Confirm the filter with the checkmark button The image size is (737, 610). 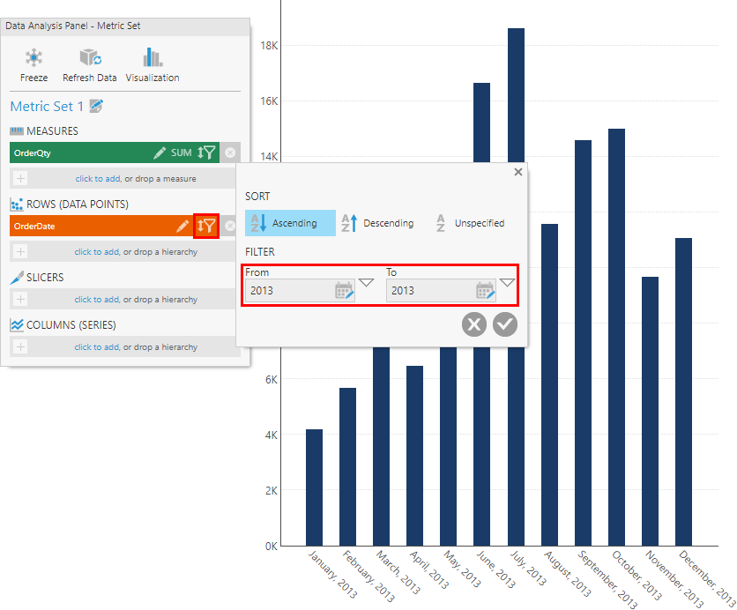click(x=504, y=324)
